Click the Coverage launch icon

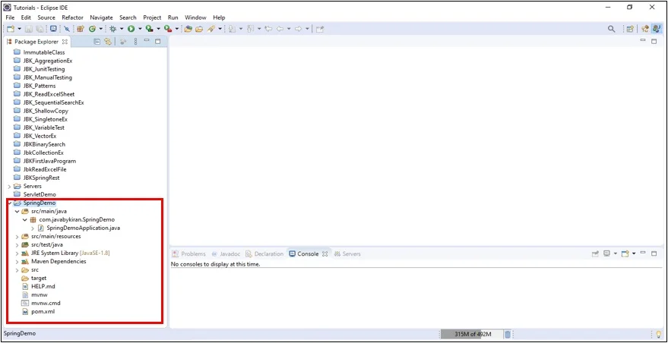pos(149,29)
